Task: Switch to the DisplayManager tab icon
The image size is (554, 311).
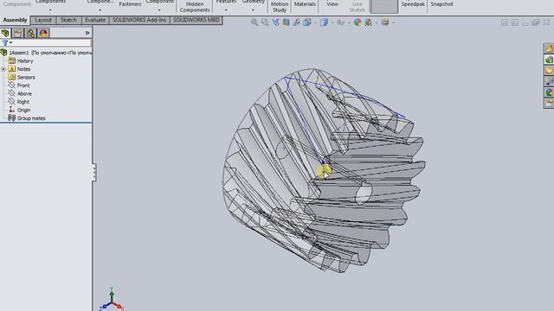Action: pyautogui.click(x=43, y=33)
